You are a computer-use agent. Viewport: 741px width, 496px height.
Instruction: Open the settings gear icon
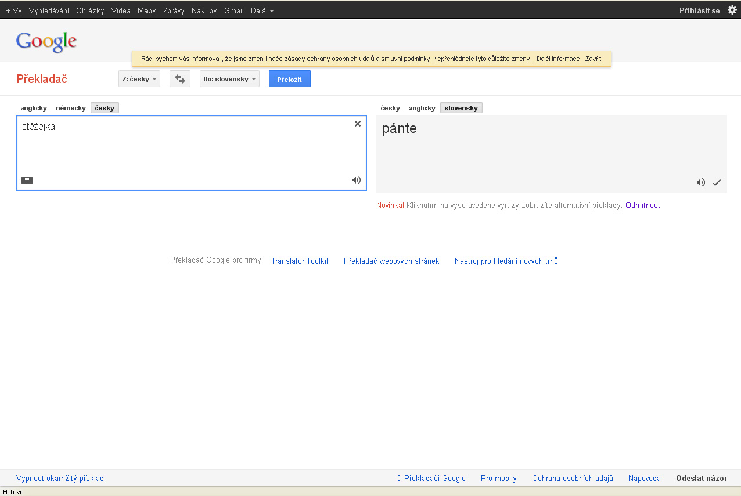(732, 10)
